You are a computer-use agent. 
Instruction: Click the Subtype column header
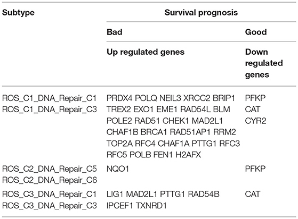(x=18, y=13)
